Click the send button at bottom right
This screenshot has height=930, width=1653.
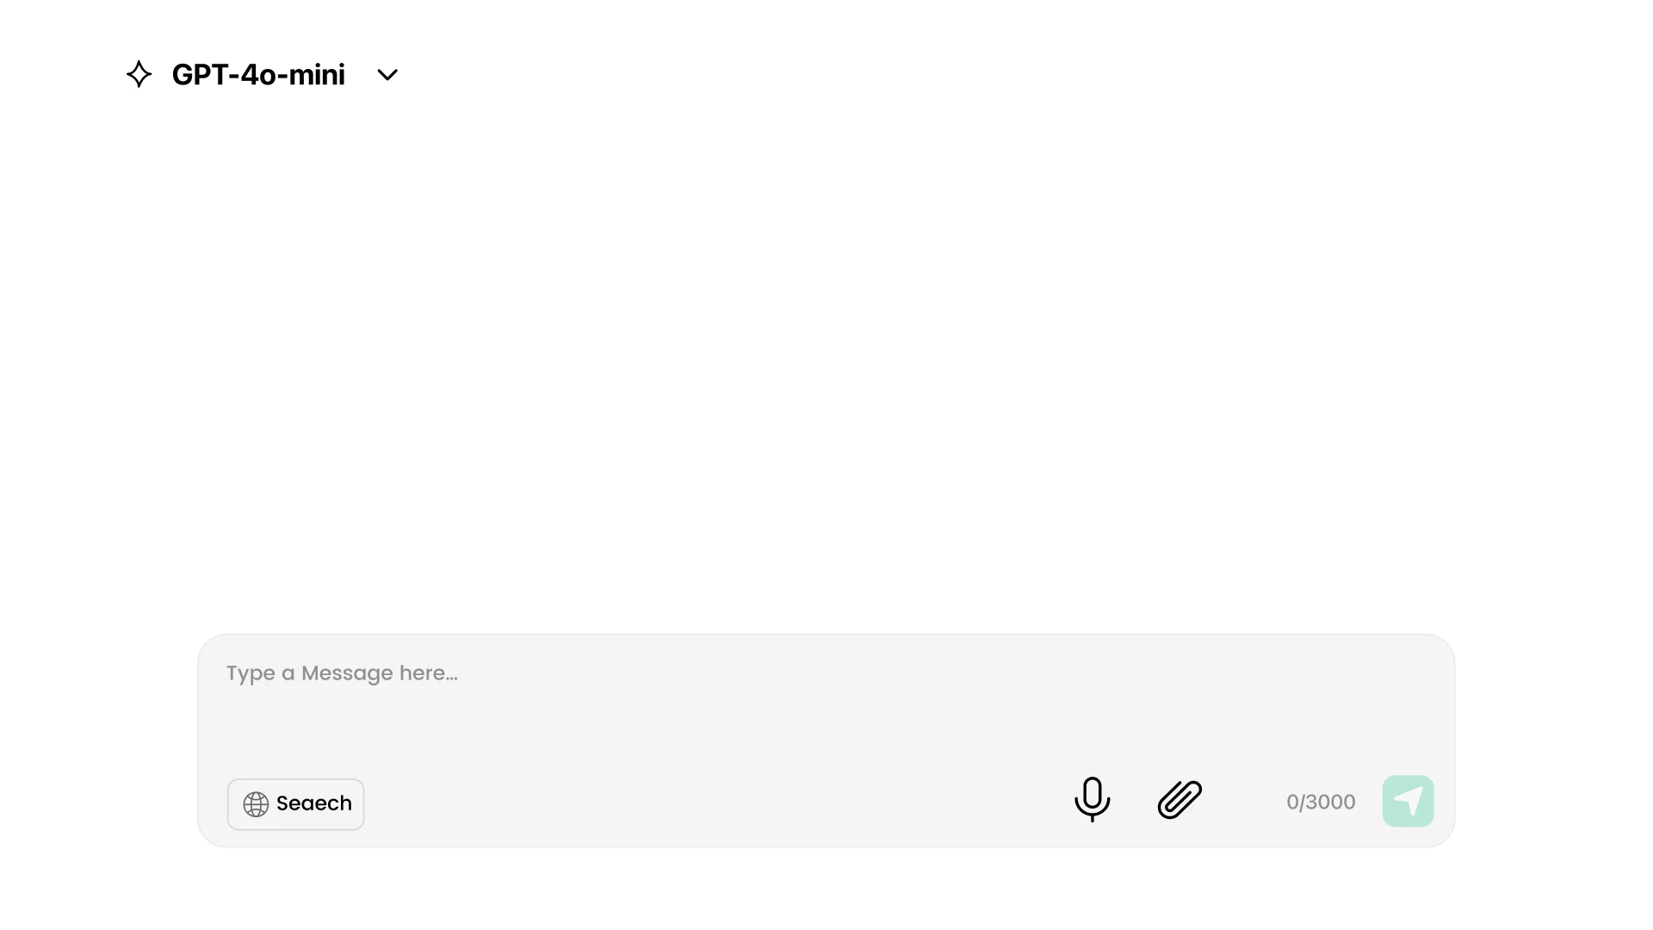pyautogui.click(x=1408, y=802)
